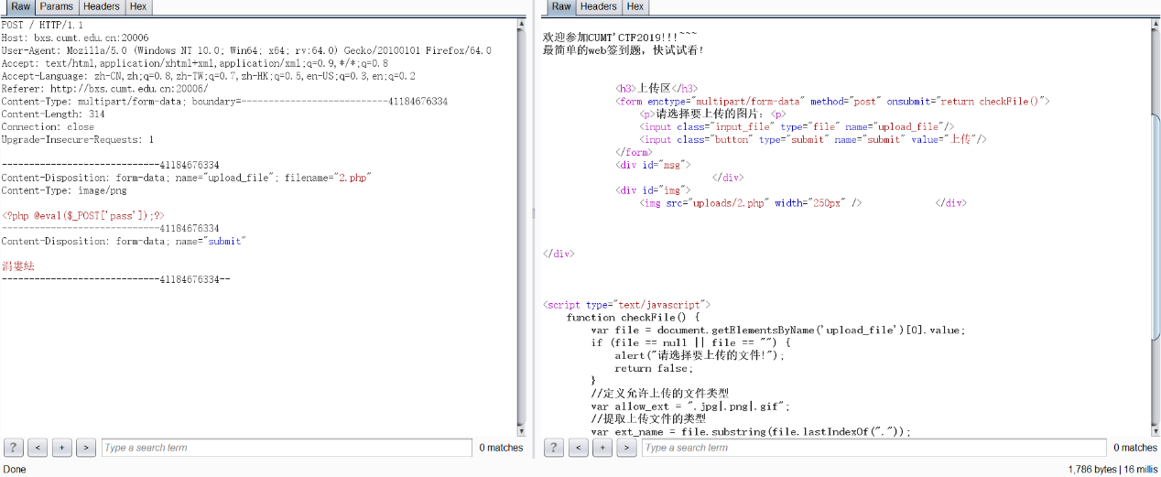
Task: Click the 'function checkFile()' line in response
Action: pyautogui.click(x=633, y=318)
